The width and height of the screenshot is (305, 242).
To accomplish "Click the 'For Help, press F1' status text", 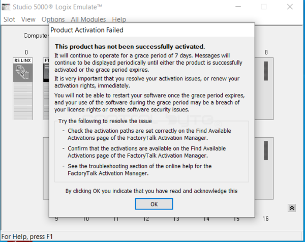I will [27, 236].
